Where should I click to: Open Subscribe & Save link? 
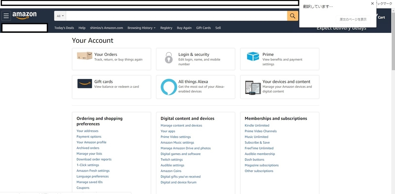[257, 143]
